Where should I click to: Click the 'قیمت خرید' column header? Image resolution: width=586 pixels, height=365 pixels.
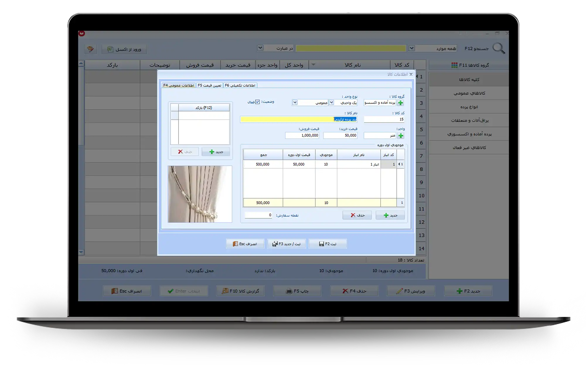(238, 65)
